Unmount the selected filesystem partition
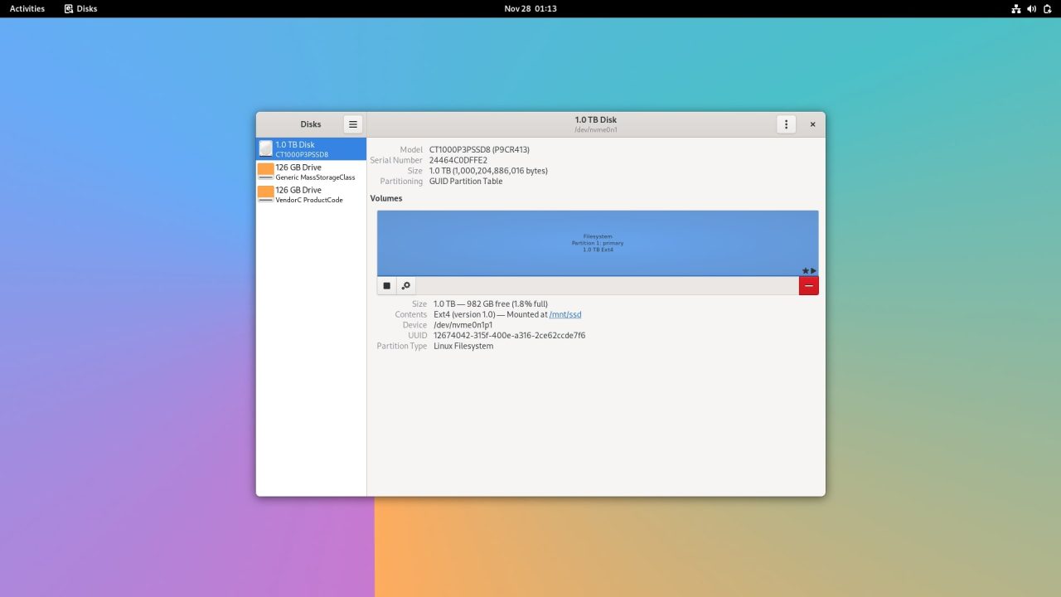The width and height of the screenshot is (1061, 597). click(x=386, y=285)
